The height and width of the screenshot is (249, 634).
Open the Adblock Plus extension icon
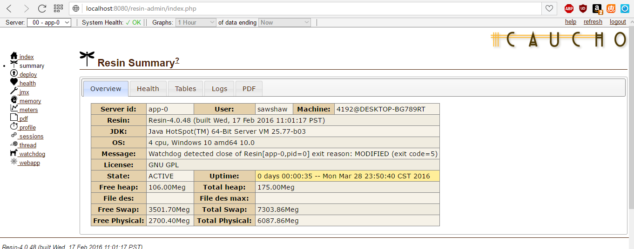coord(569,8)
